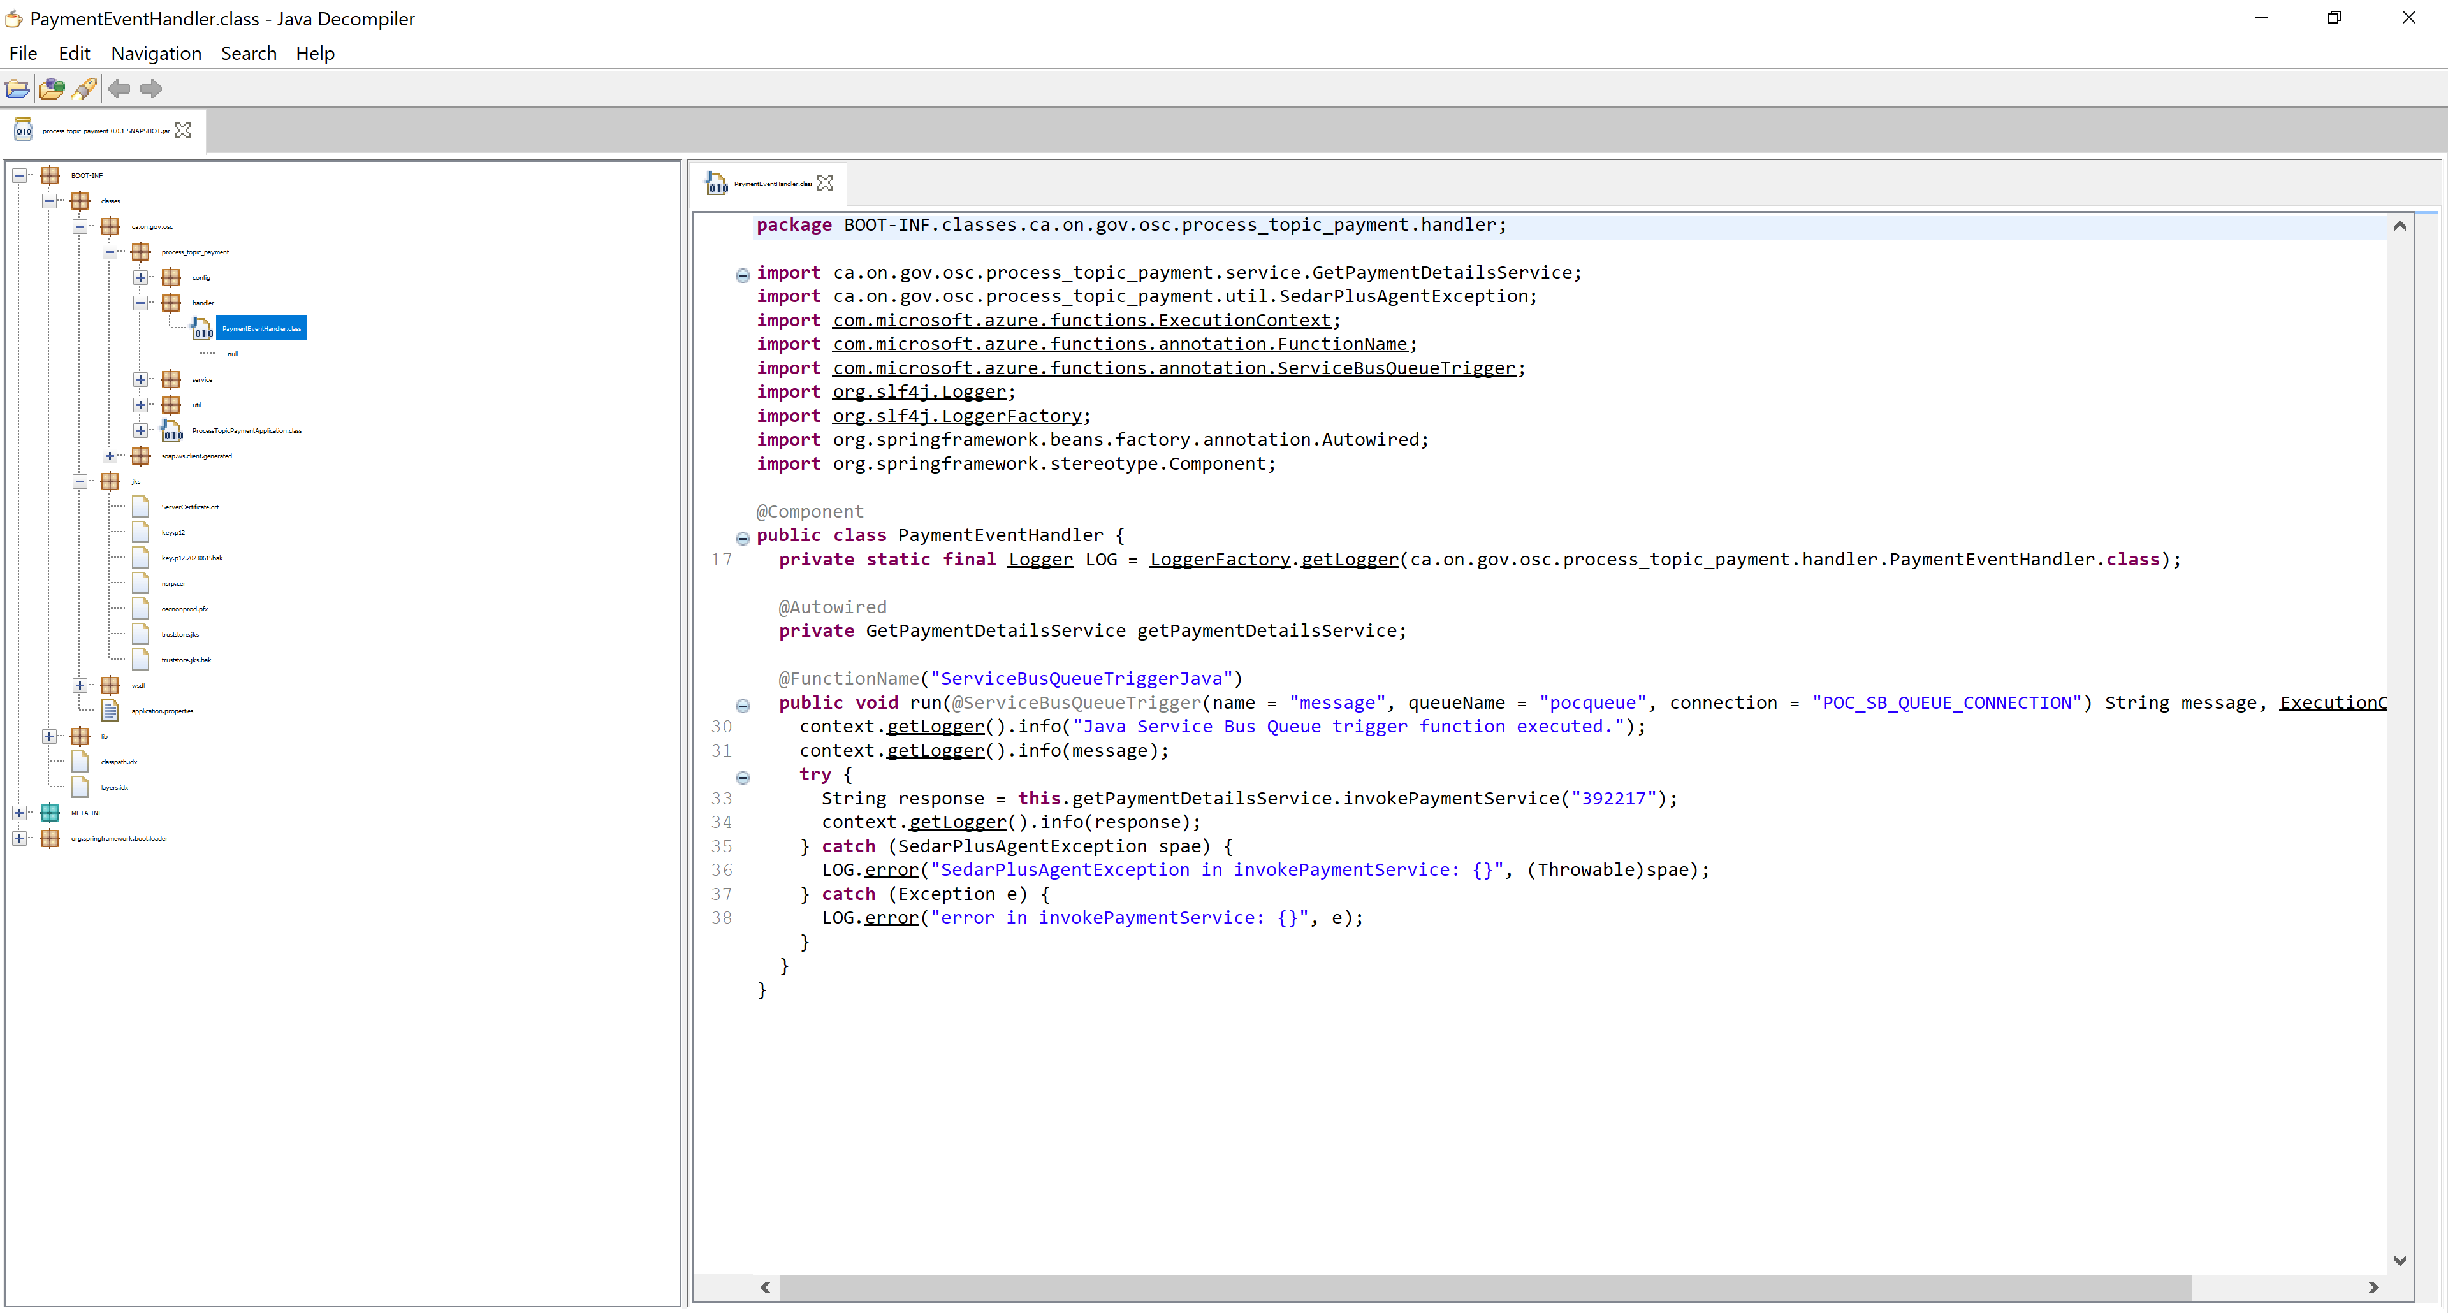The width and height of the screenshot is (2448, 1313).
Task: Click the Search (flashlight) toolbar icon
Action: [85, 89]
